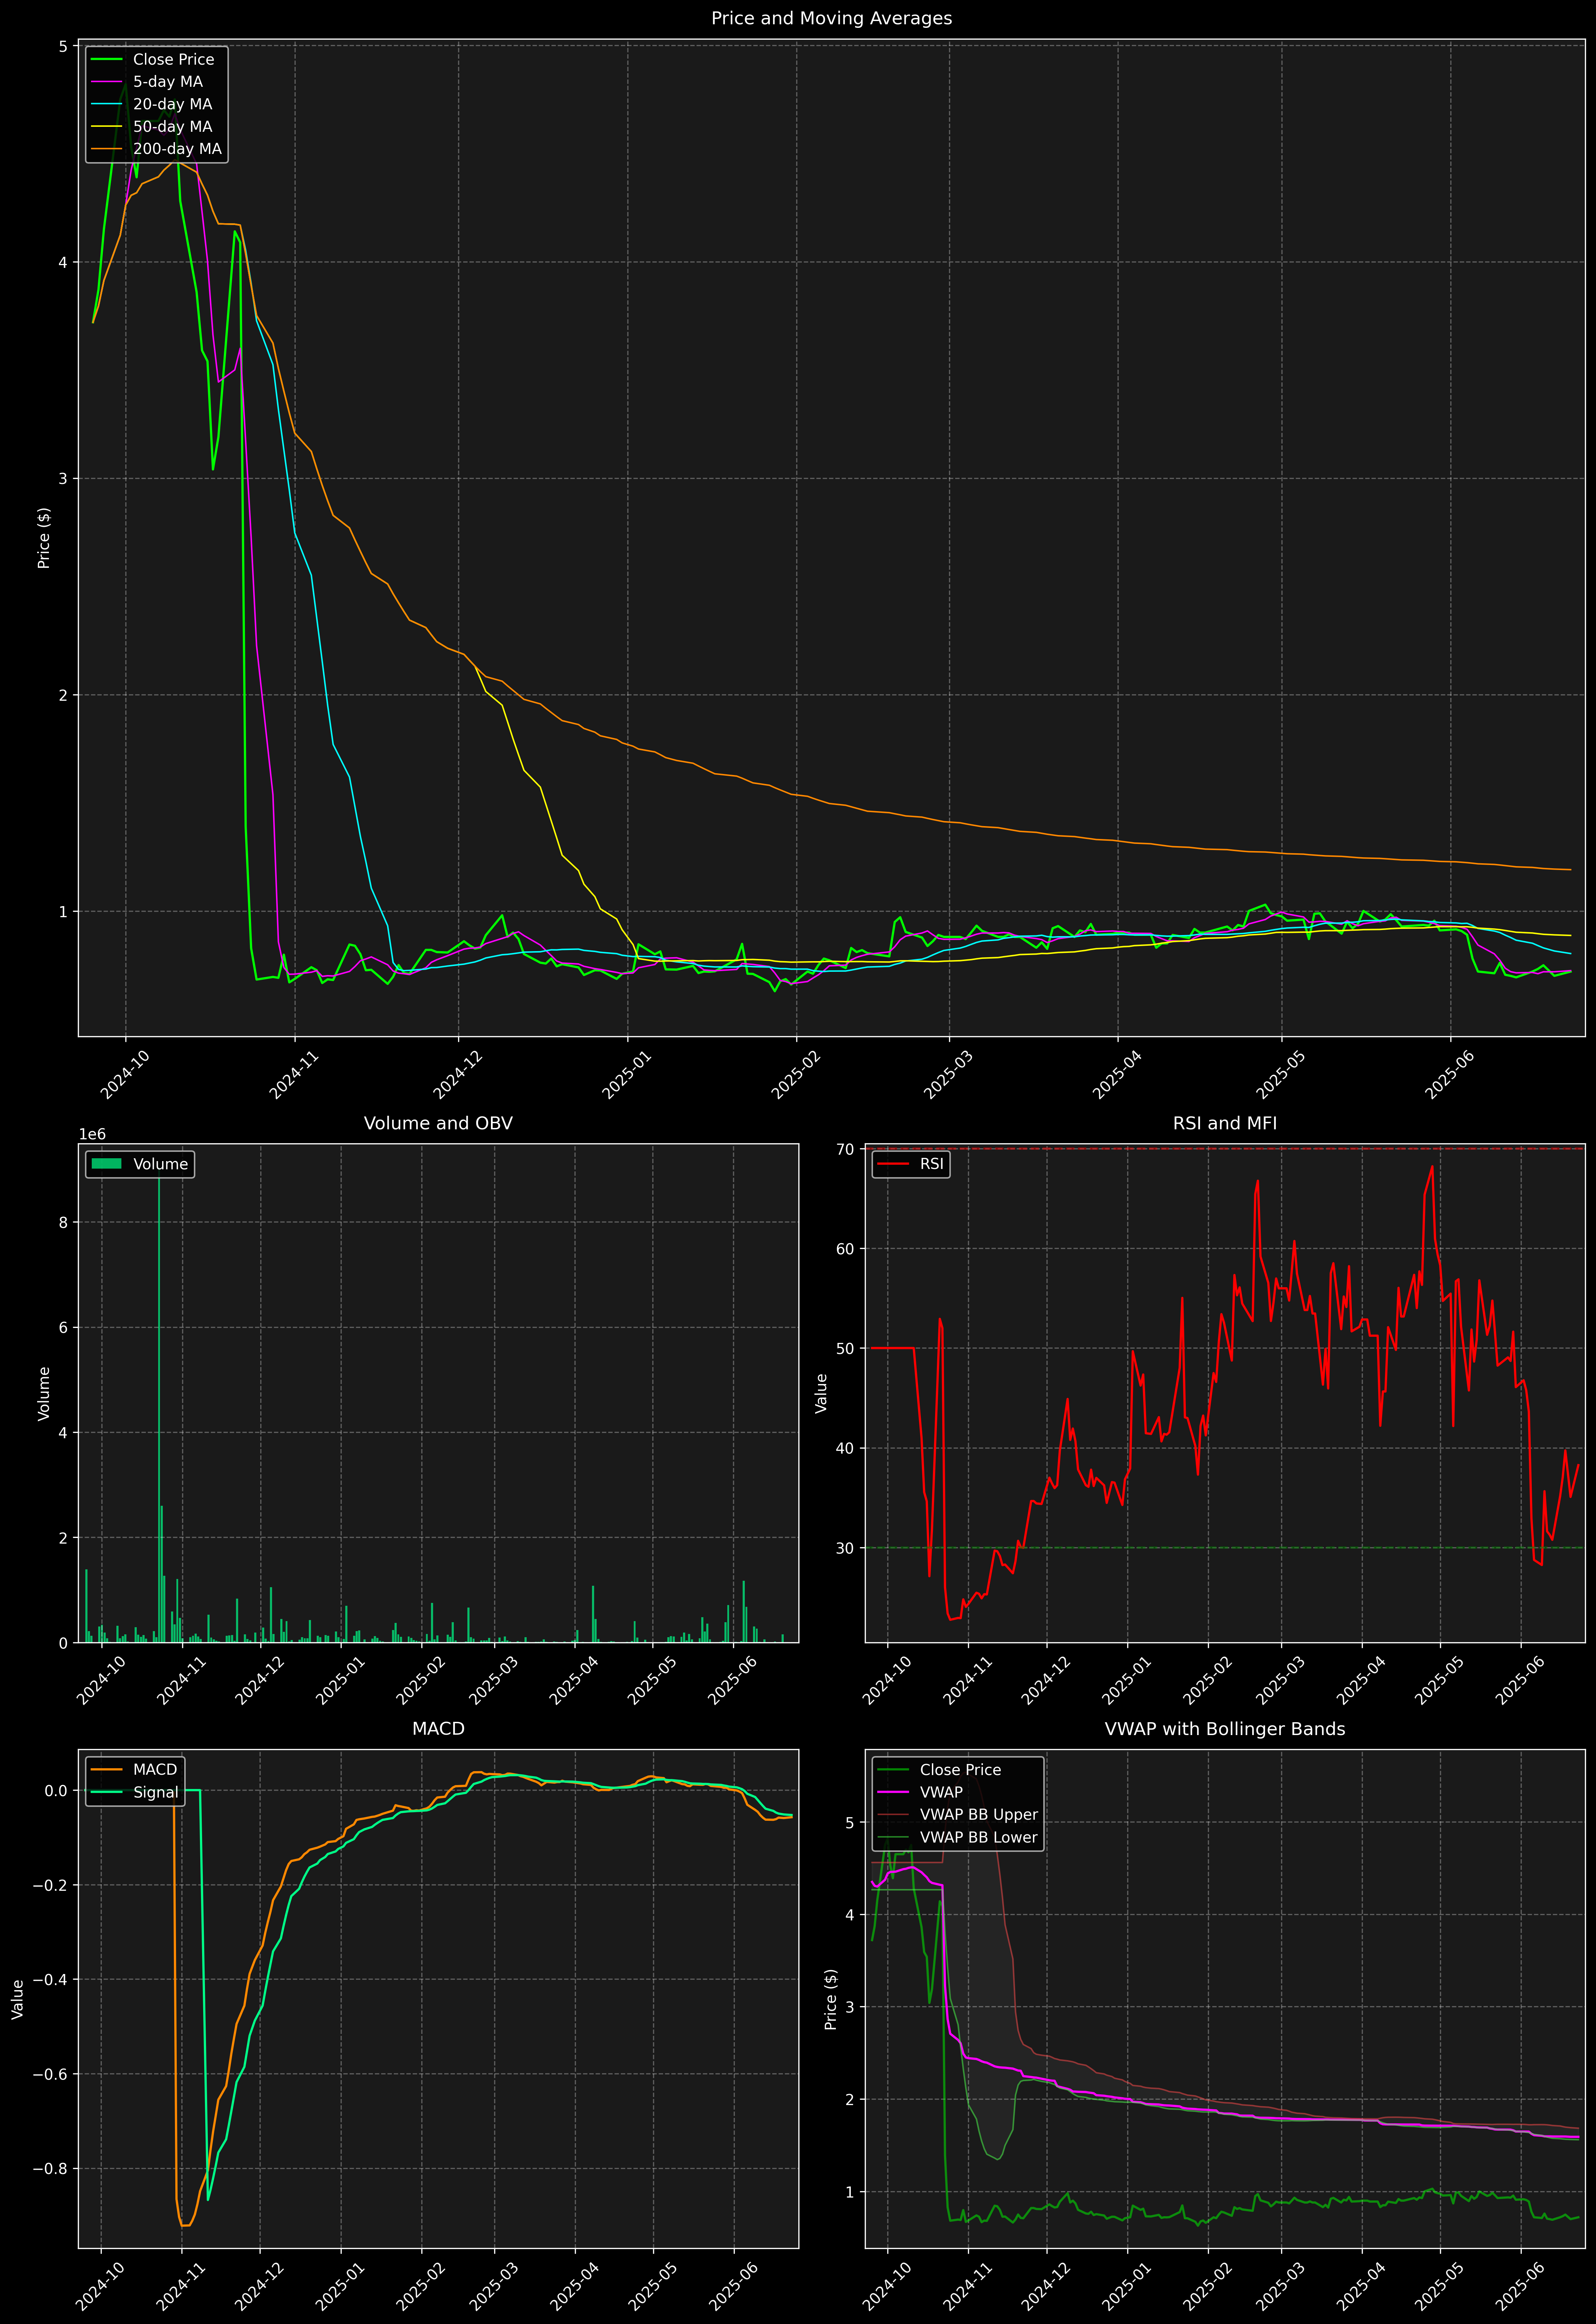Image resolution: width=1596 pixels, height=2324 pixels.
Task: Click the "2024-12" x-axis tick on the top chart
Action: 458,1075
